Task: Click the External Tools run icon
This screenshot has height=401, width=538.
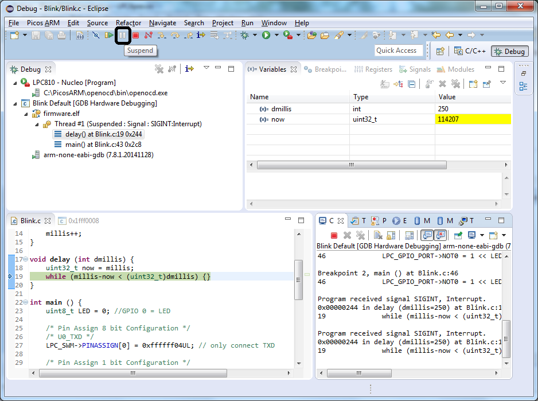Action: pos(287,35)
